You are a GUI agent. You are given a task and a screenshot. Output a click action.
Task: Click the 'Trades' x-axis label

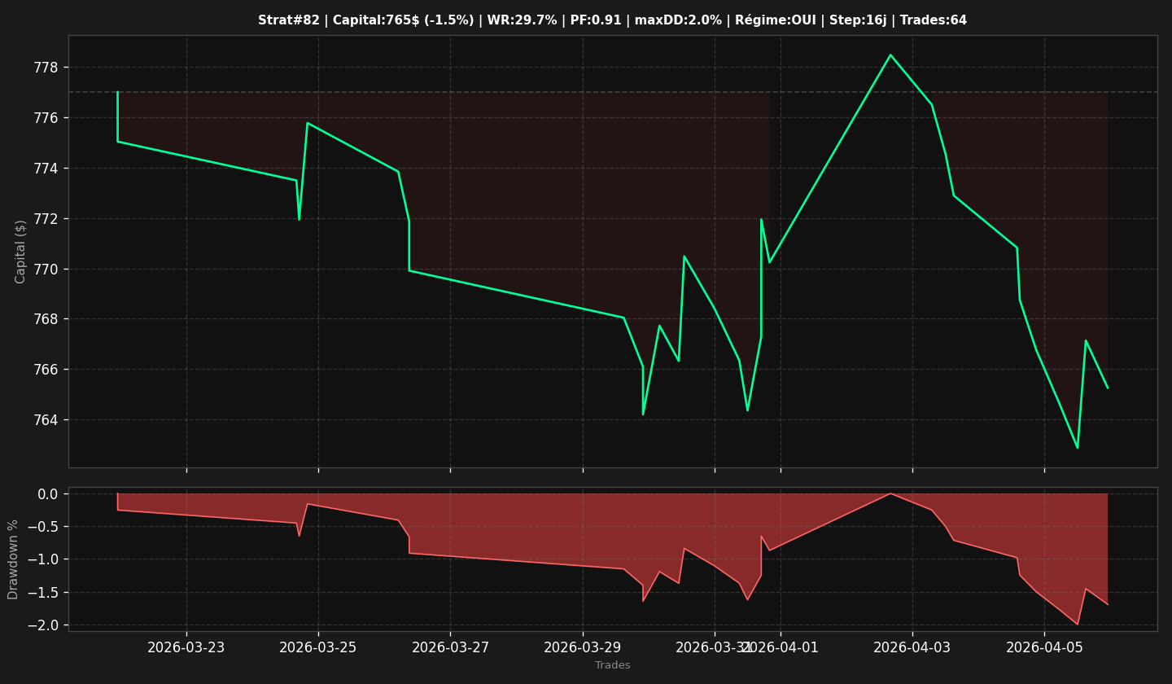pos(612,665)
